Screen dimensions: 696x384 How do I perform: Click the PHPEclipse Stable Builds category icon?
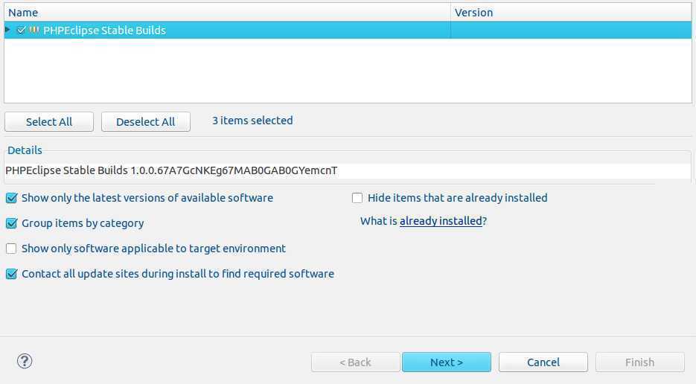click(x=34, y=31)
